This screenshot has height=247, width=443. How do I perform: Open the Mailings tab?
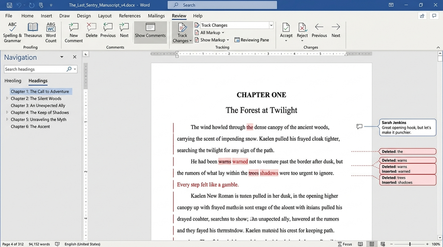pos(156,16)
